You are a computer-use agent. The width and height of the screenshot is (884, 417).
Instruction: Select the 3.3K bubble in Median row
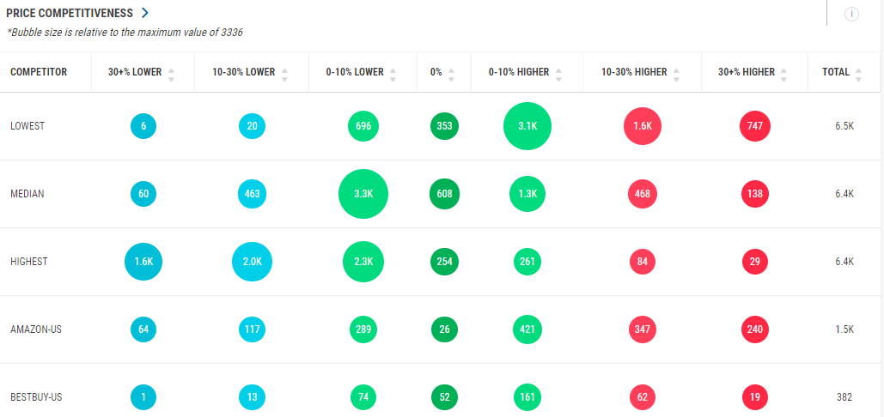363,194
